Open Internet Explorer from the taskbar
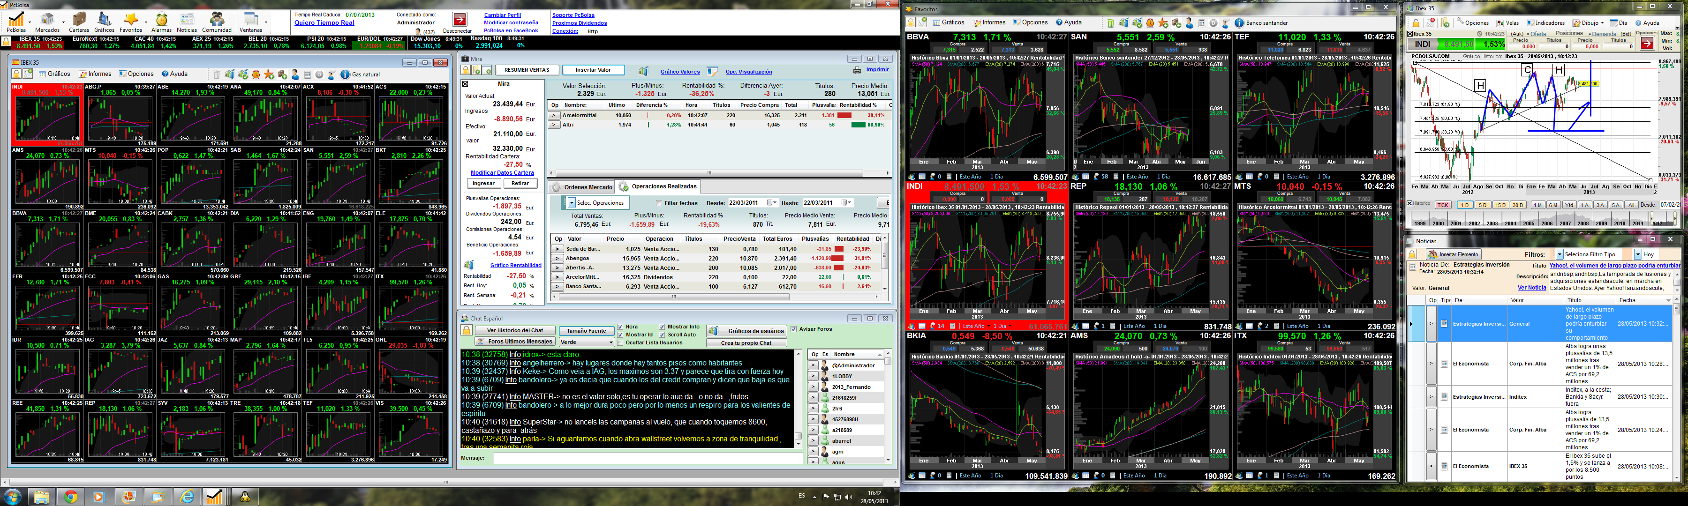Screen dimensions: 1688x506 187,497
